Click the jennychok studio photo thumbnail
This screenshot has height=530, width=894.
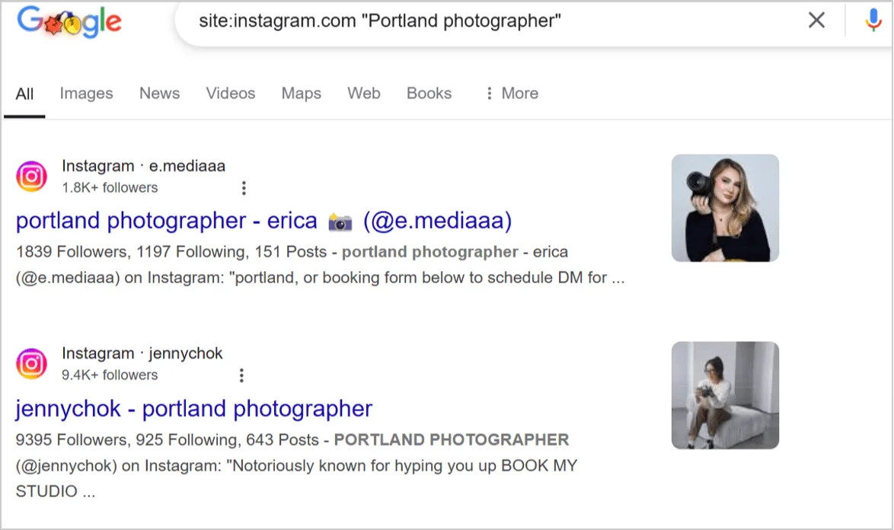tap(724, 395)
